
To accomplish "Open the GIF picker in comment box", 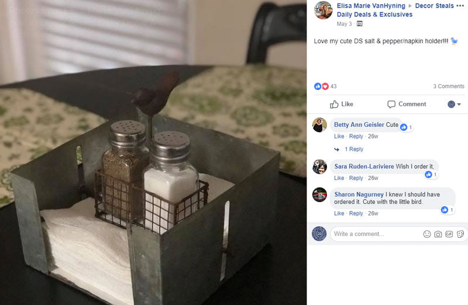I will 449,234.
